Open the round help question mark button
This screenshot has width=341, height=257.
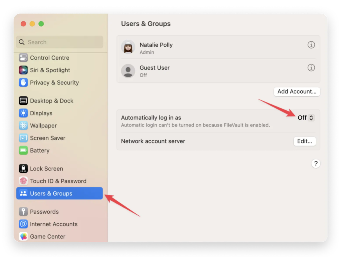click(316, 163)
